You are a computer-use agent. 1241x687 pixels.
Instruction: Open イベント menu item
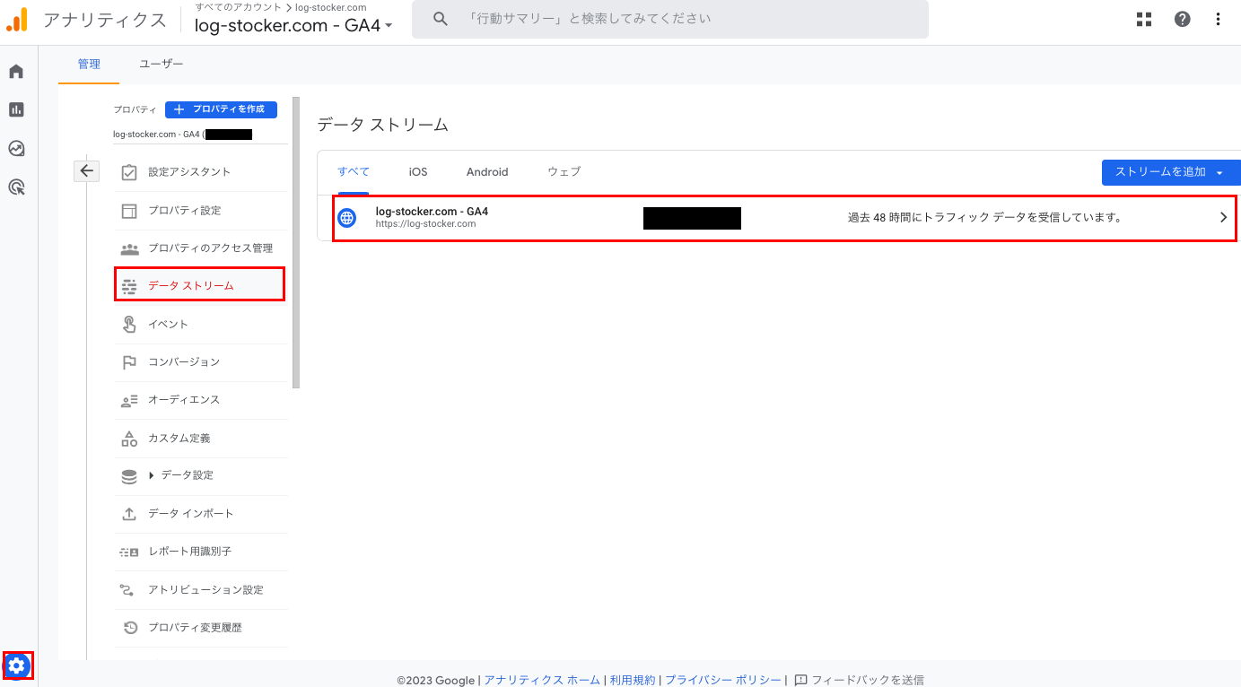tap(169, 325)
